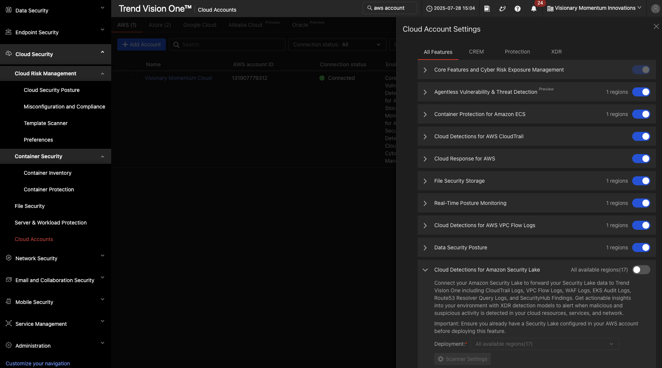Click the Administration gear icon
Image resolution: width=662 pixels, height=368 pixels.
click(9, 345)
